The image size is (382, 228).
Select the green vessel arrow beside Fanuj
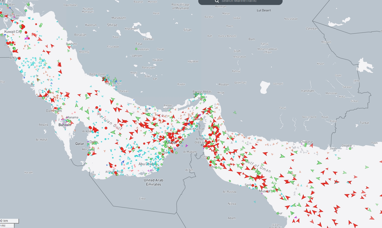pos(235,112)
